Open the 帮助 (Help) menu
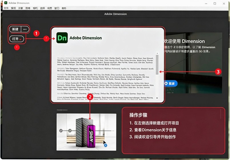230x160 pixels. pyautogui.click(x=64, y=8)
